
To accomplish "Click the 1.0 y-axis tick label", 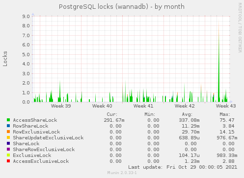I will (x=26, y=92).
